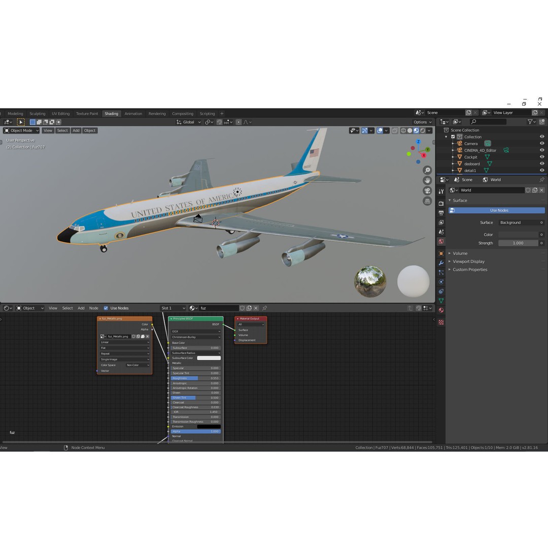Click fake user shield for fuz material

[x=242, y=308]
